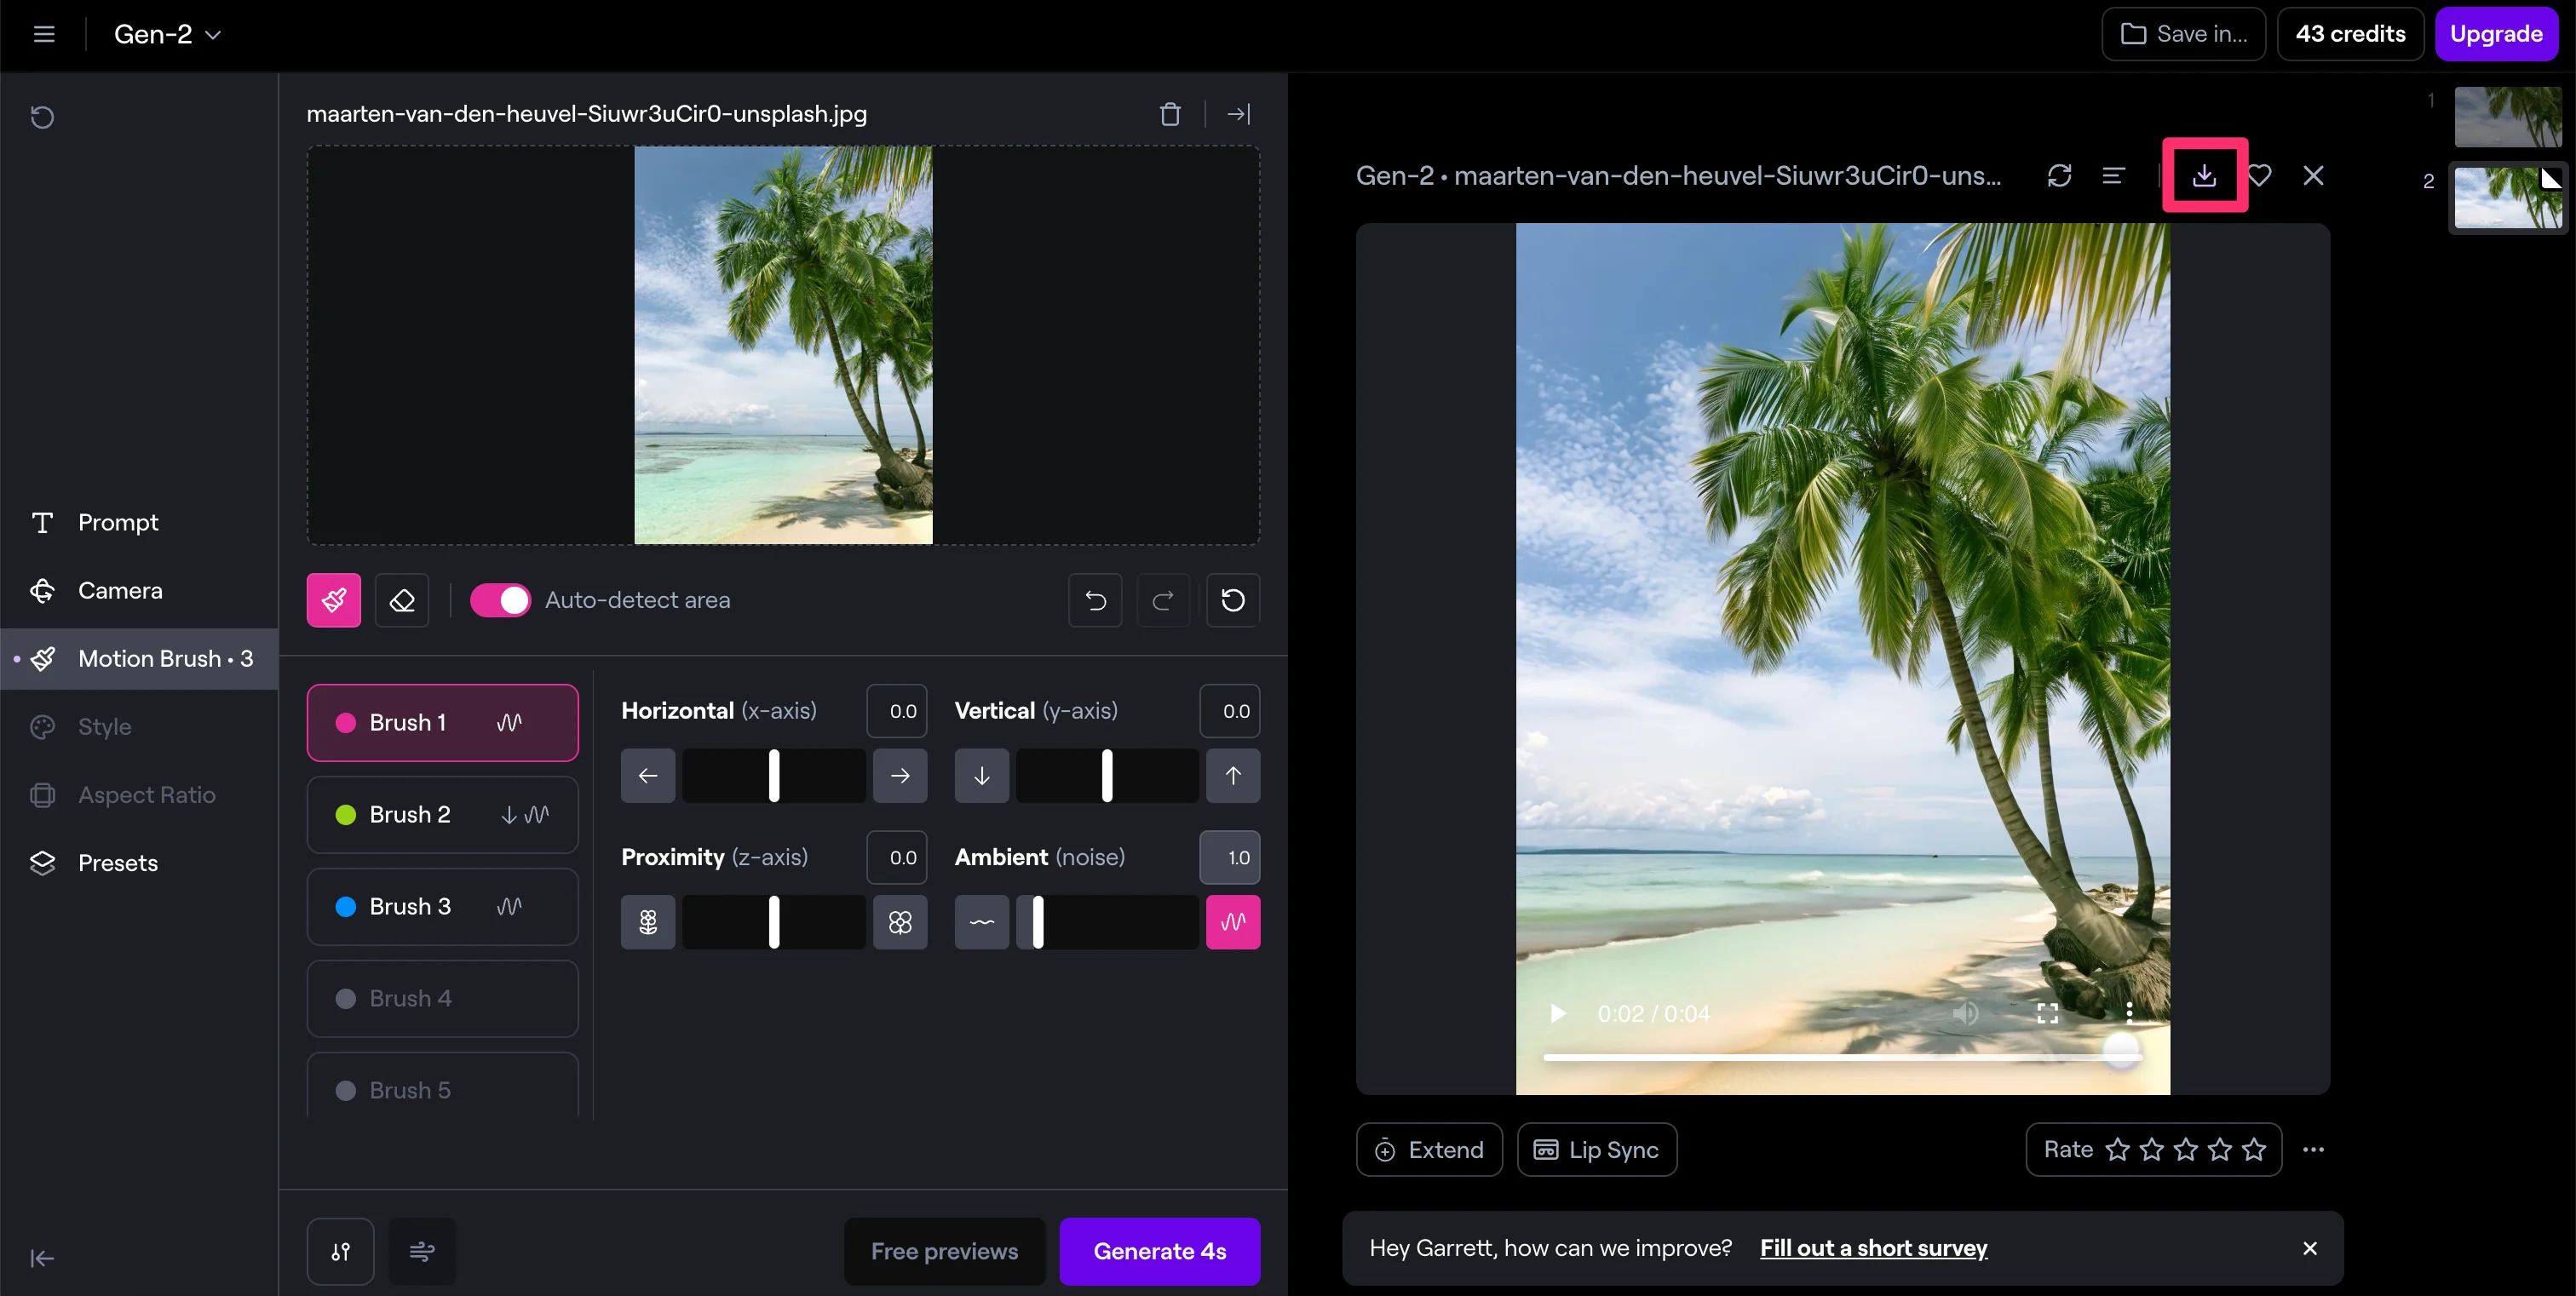Enter fullscreen on the video player
The height and width of the screenshot is (1296, 2576).
(x=2047, y=1013)
